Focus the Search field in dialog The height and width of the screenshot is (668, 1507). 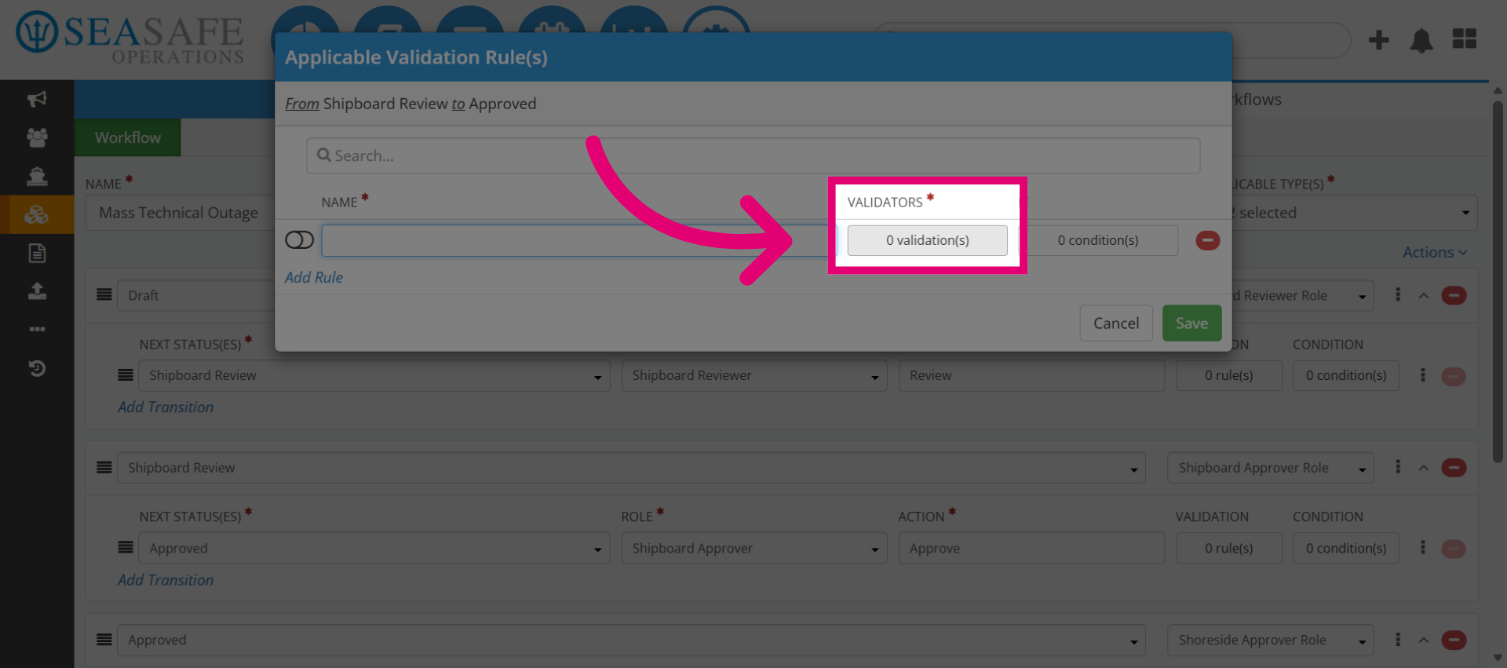753,155
